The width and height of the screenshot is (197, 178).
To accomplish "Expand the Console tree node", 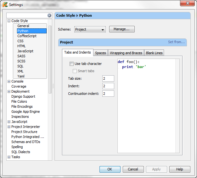I will 9,81.
